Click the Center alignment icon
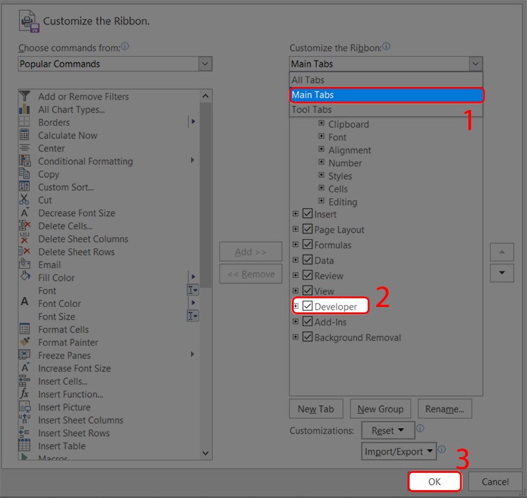Screen dimensions: 527x498 [x=24, y=148]
